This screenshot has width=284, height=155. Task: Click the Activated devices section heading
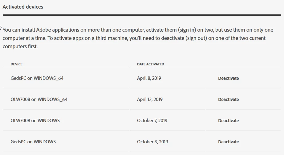tap(23, 7)
